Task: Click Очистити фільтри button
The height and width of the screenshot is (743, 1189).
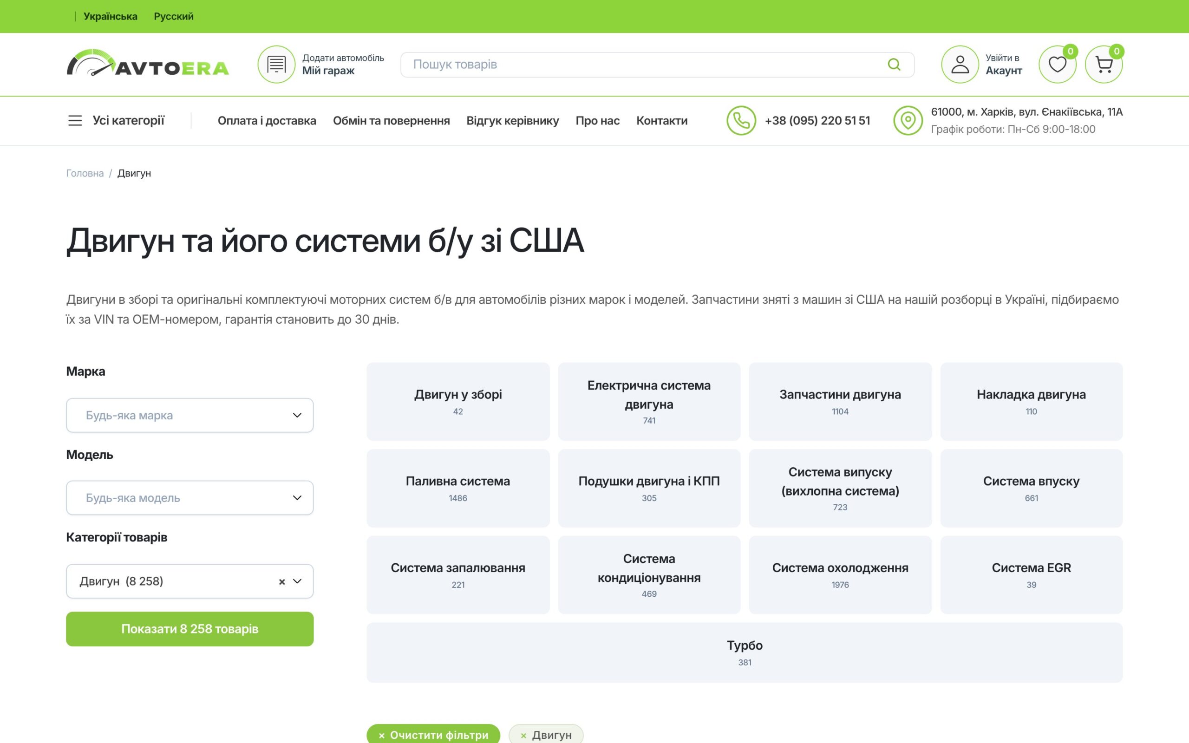Action: (433, 735)
